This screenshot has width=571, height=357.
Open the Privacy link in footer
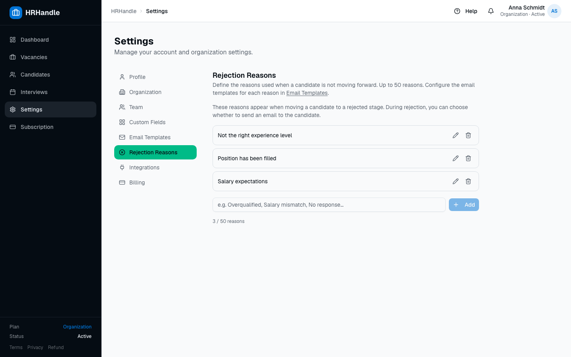pyautogui.click(x=35, y=347)
